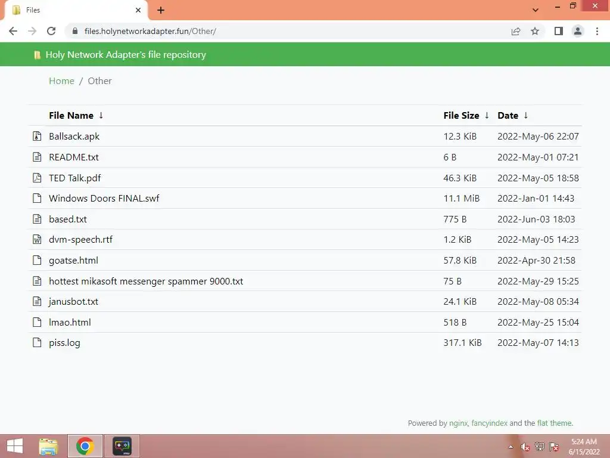Screen dimensions: 610x458
Task: Open a new tab with the plus button
Action: click(161, 10)
